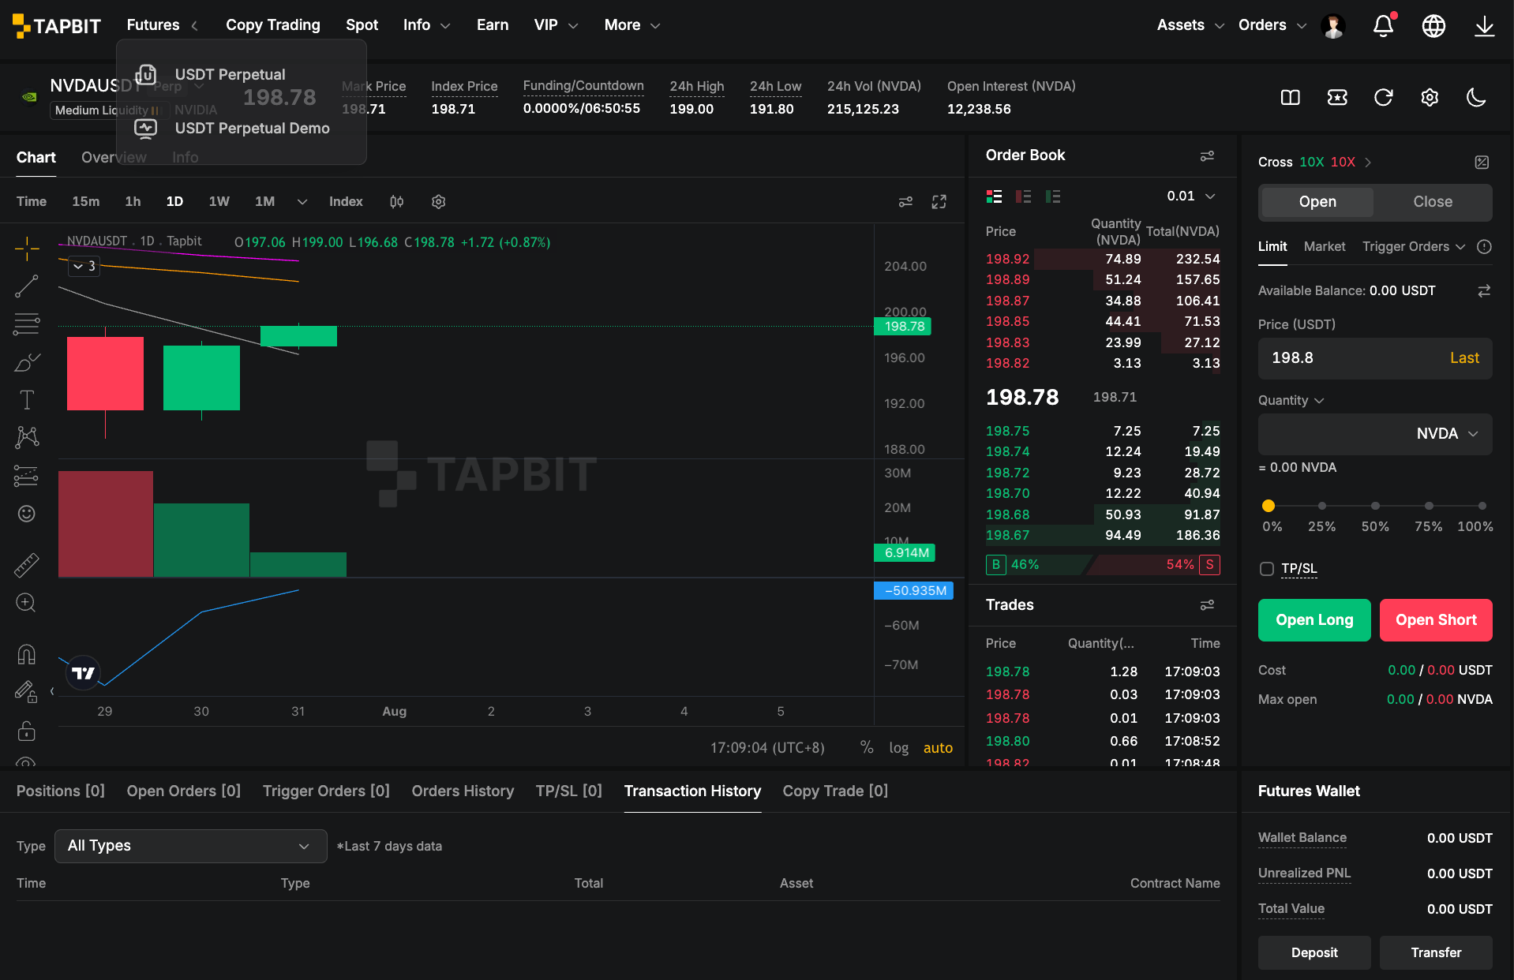Screen dimensions: 1514x980
Task: Select the text annotation tool
Action: 27,400
